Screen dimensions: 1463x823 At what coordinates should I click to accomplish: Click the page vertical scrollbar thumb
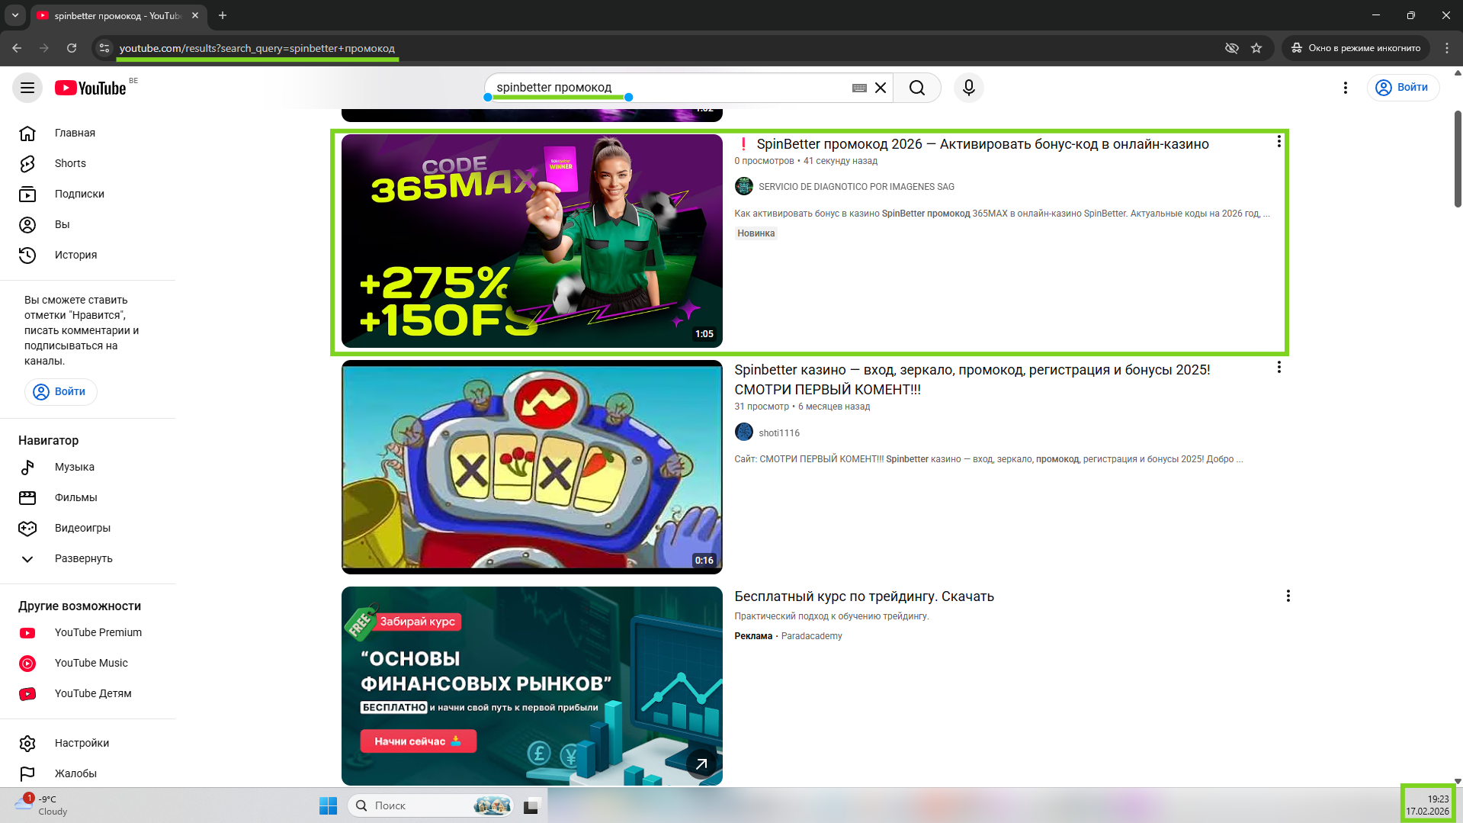pyautogui.click(x=1458, y=159)
